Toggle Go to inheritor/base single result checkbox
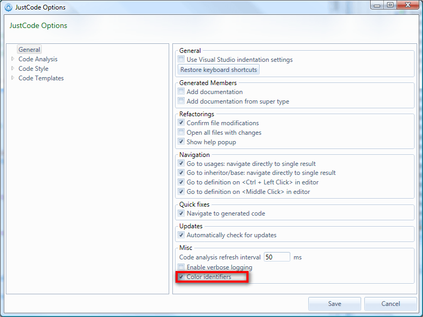 point(181,173)
